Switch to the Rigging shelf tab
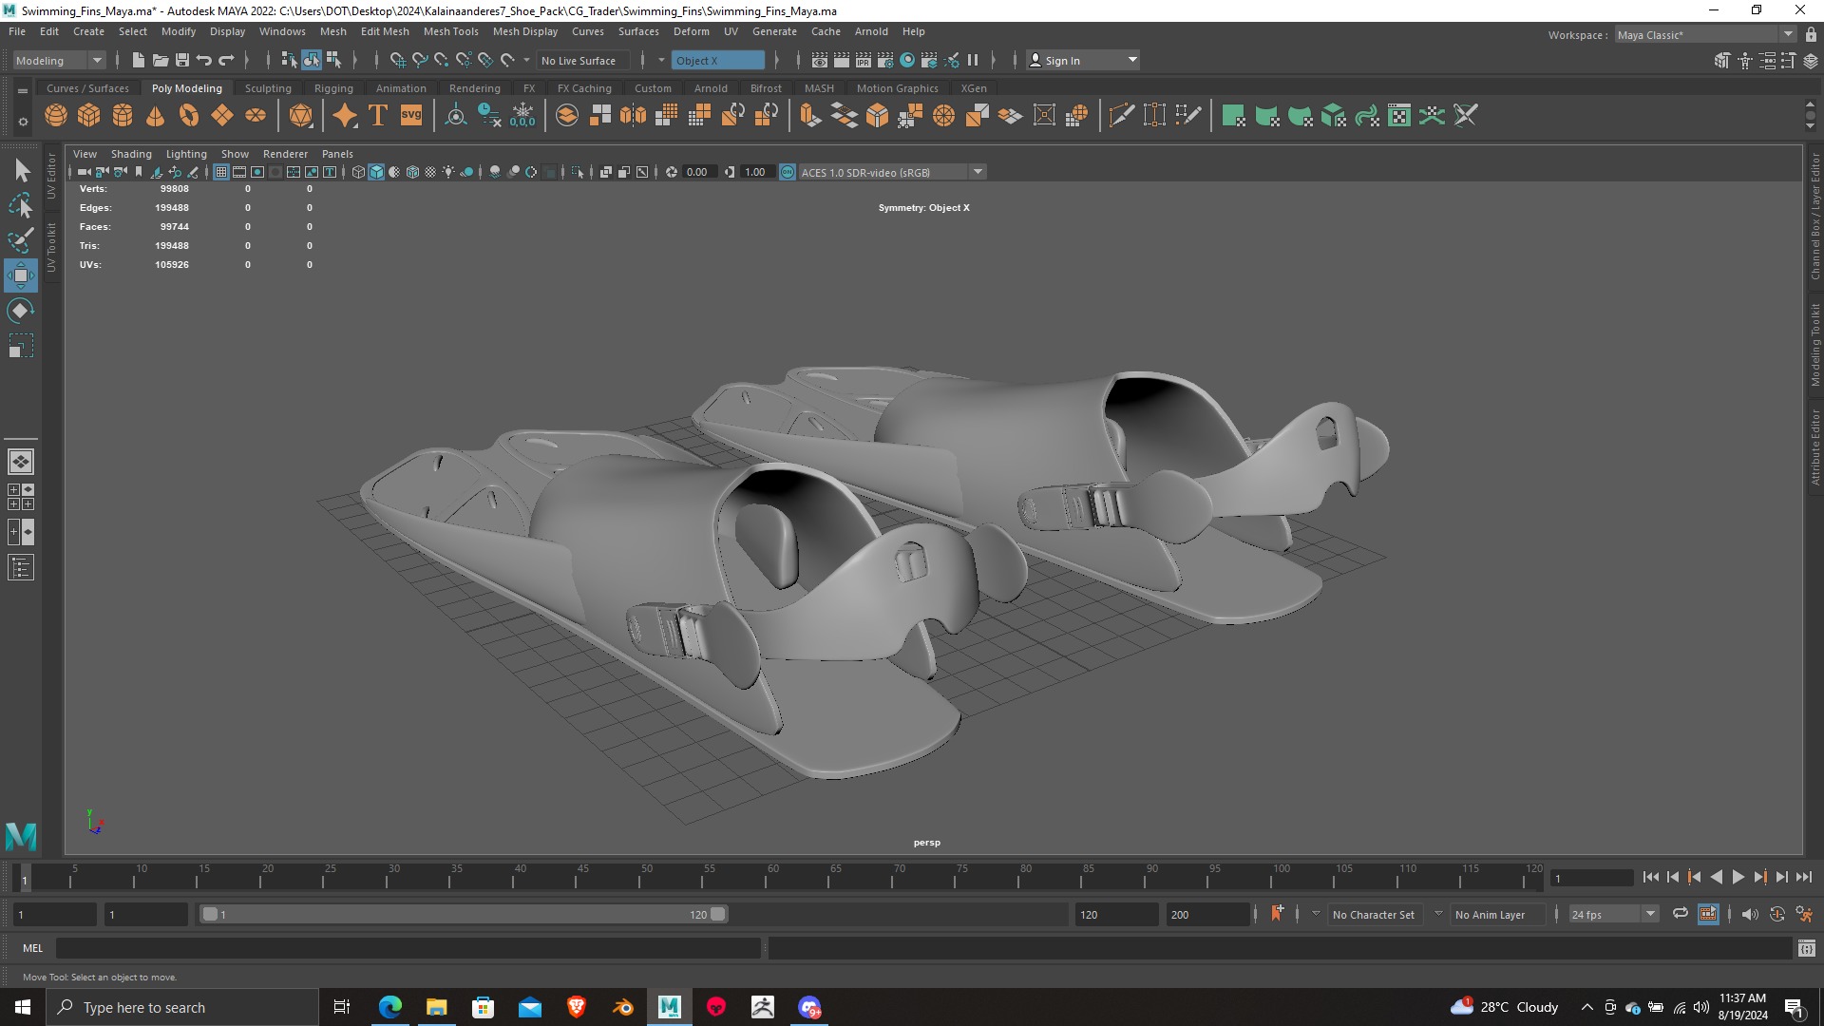Image resolution: width=1824 pixels, height=1026 pixels. pyautogui.click(x=333, y=88)
